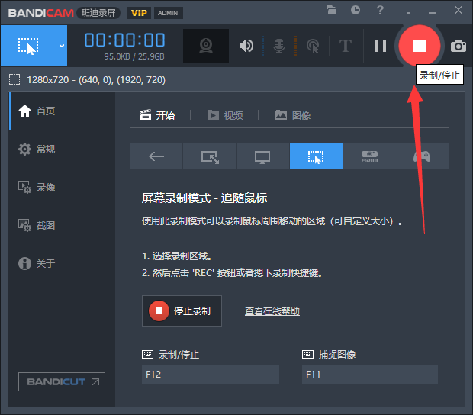Mute the speaker sound
The width and height of the screenshot is (473, 415).
tap(246, 46)
